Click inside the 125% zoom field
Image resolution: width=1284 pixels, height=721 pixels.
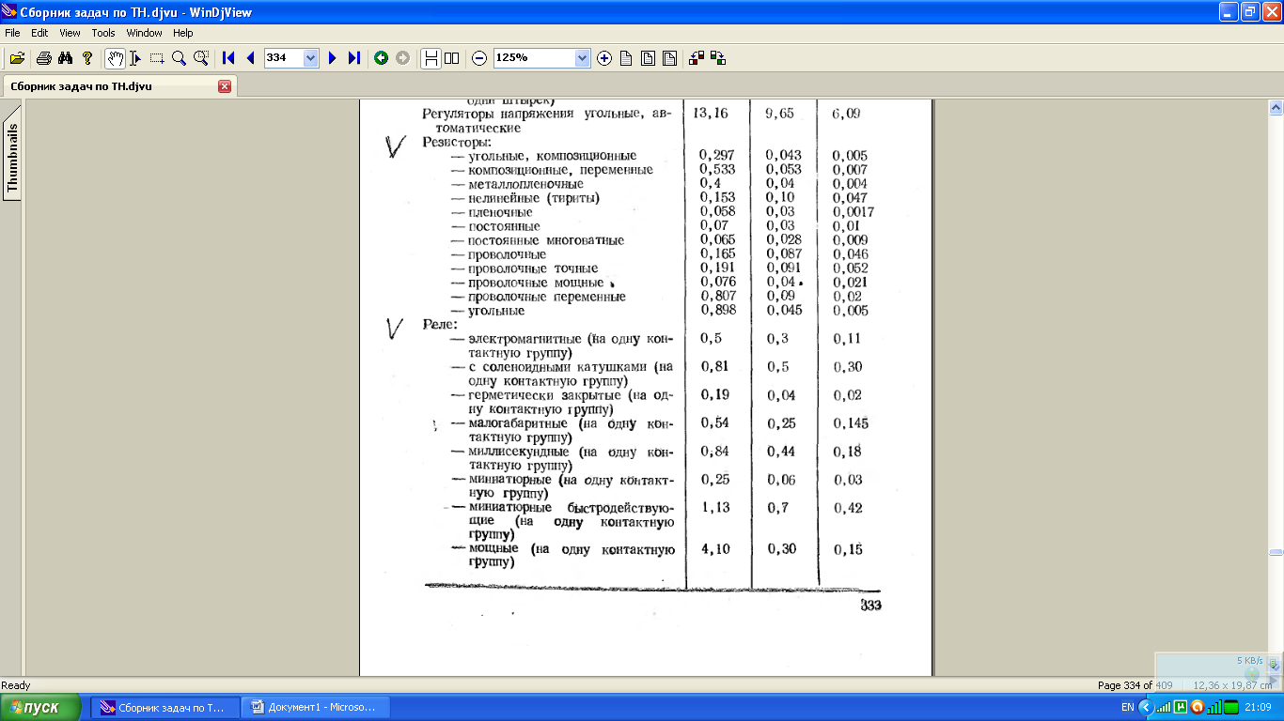(x=533, y=58)
